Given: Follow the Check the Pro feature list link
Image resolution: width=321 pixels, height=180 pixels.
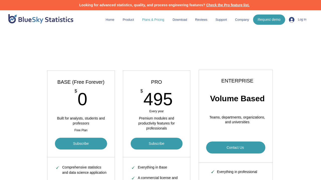Looking at the screenshot, I should (x=228, y=5).
